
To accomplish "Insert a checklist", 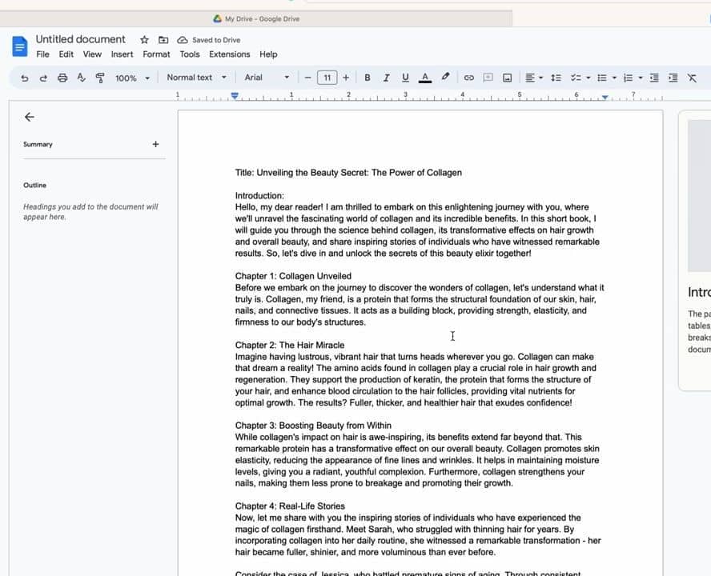I will [x=576, y=78].
